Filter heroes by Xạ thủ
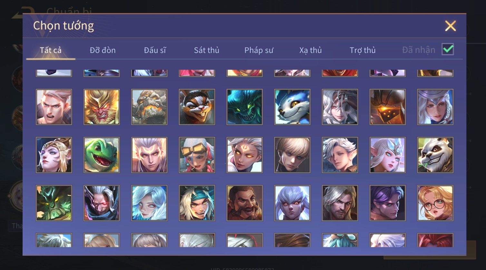Screen dimensions: 486x270 [311, 50]
